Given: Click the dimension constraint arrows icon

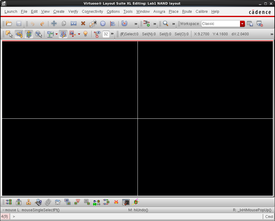Looking at the screenshot, I should (50, 34).
